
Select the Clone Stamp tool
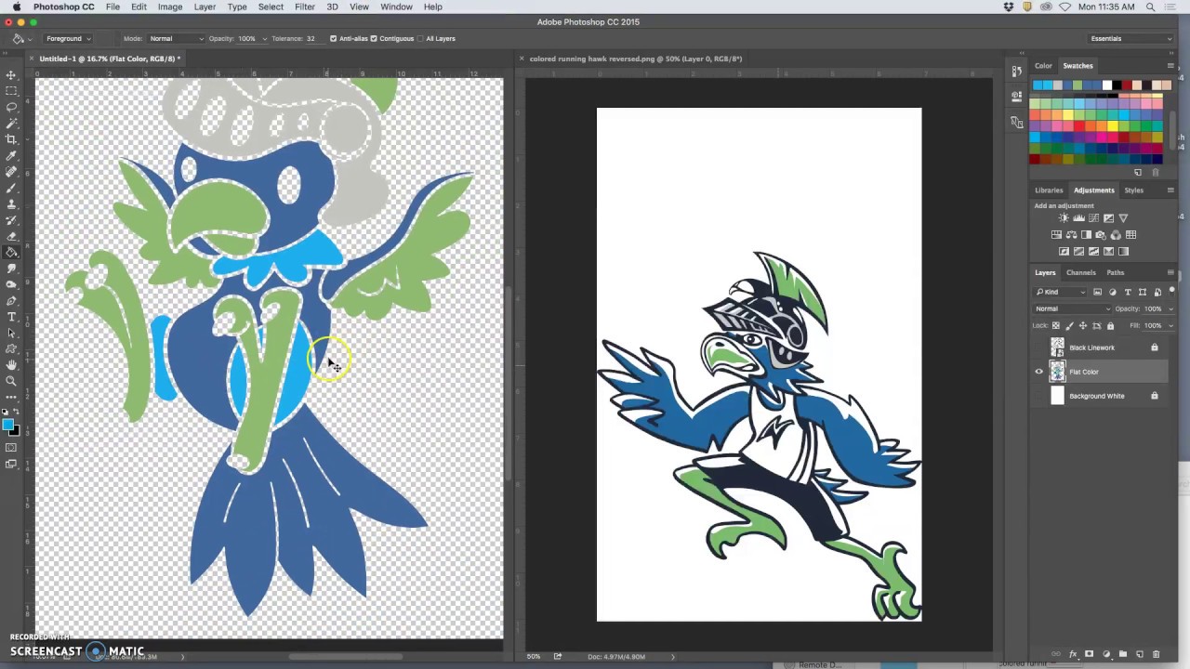coord(11,203)
